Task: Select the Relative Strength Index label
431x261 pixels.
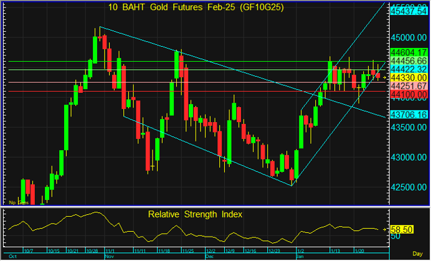Action: (195, 214)
